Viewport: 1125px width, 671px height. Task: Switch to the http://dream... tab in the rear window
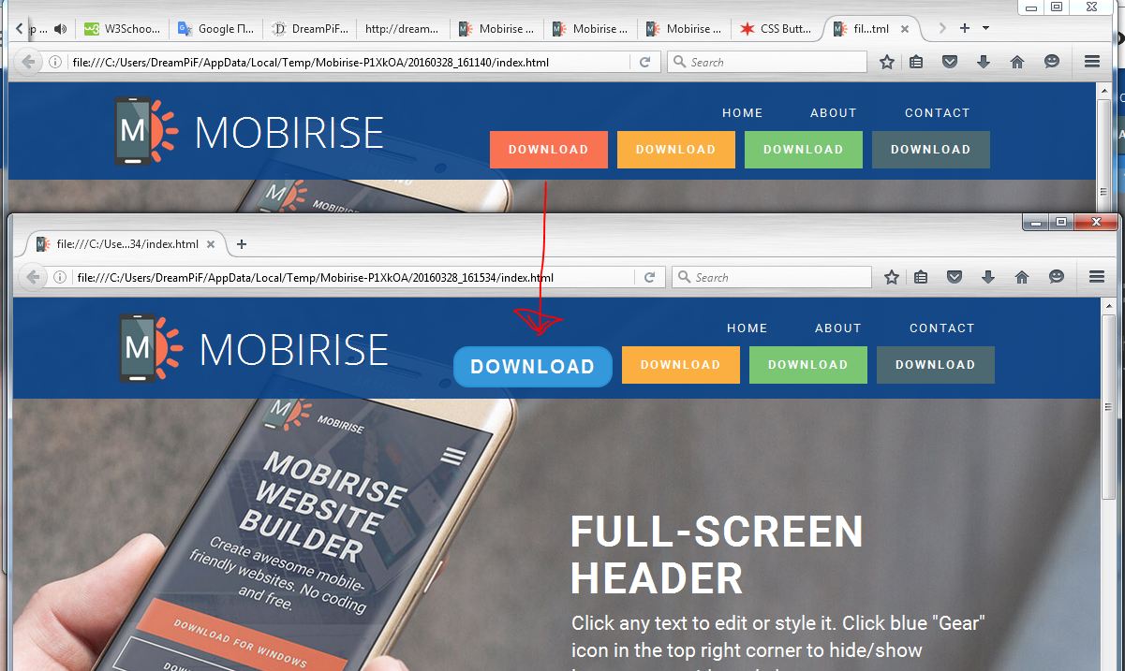tap(403, 29)
